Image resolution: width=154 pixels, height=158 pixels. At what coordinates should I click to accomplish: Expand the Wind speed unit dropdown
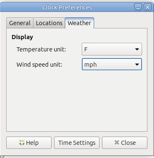pyautogui.click(x=112, y=64)
